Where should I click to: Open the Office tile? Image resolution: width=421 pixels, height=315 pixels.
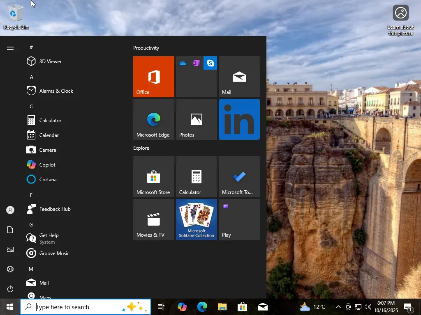click(x=154, y=77)
